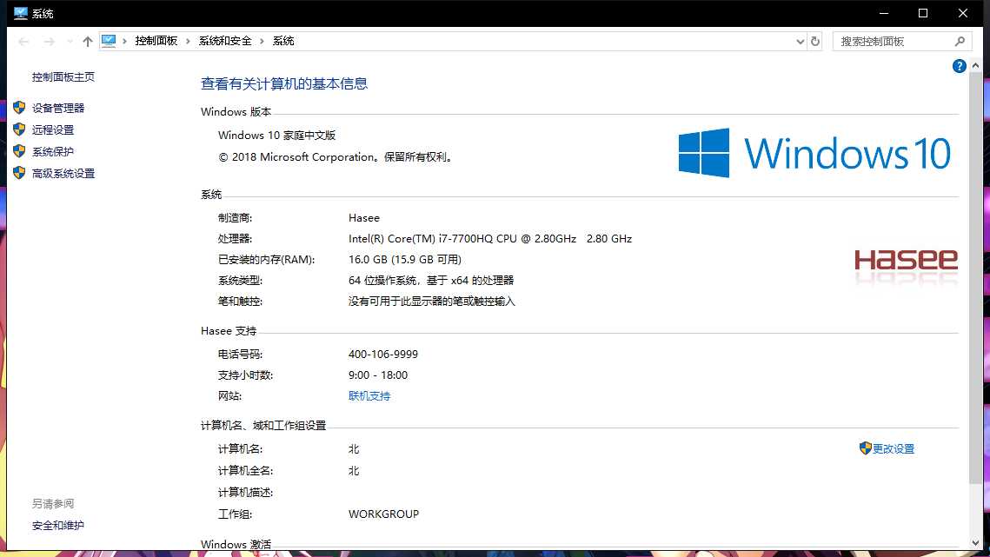Viewport: 990px width, 557px height.
Task: Open 安全和维护 link
Action: (58, 526)
